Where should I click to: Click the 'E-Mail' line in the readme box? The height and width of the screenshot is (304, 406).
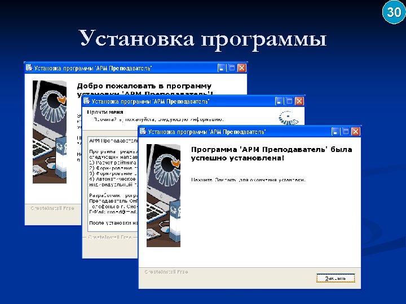114,212
